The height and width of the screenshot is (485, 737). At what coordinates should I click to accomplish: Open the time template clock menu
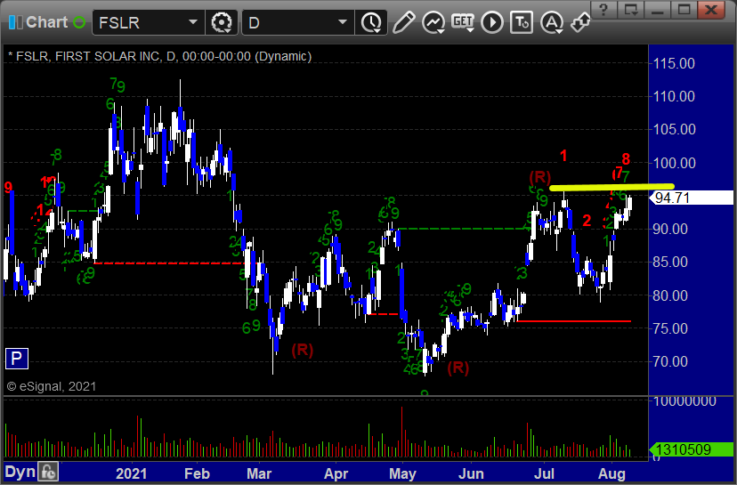click(371, 22)
